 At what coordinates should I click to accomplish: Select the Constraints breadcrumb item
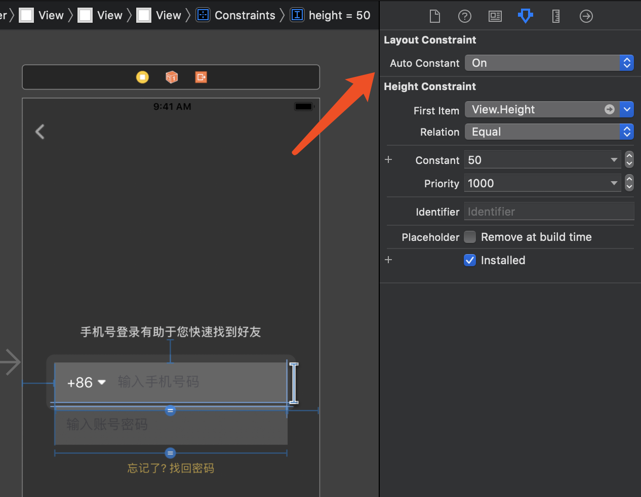coord(236,15)
